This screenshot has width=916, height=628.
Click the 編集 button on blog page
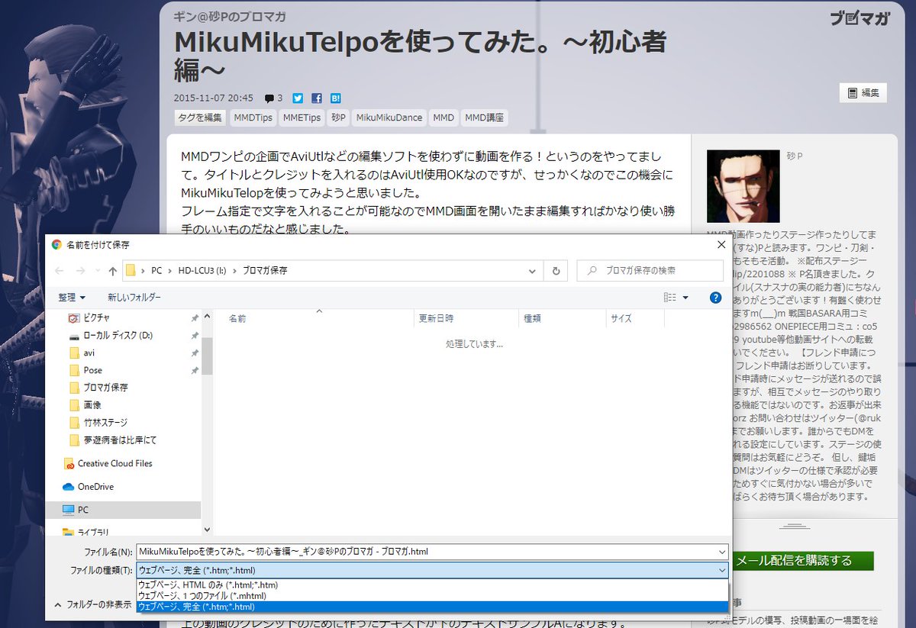tap(863, 93)
